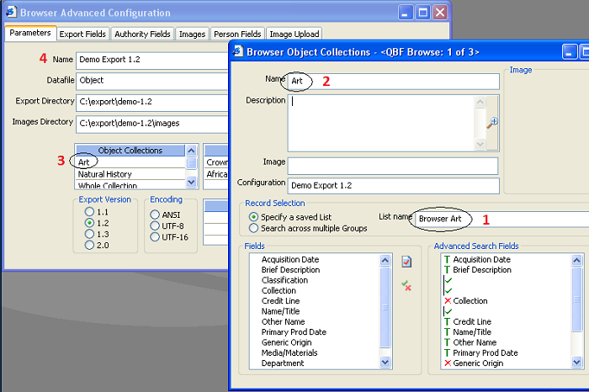The image size is (589, 392).
Task: Select Export Version 1.3
Action: tap(89, 234)
